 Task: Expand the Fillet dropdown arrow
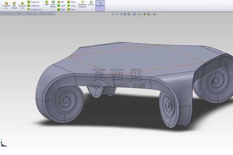(x=47, y=10)
